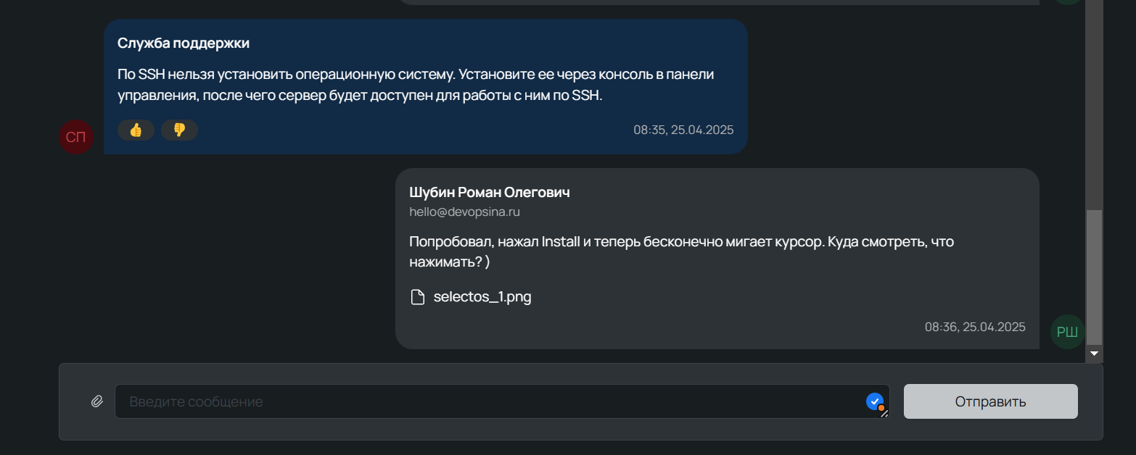
Task: Dislike the support reply with thumbs down
Action: pyautogui.click(x=179, y=130)
